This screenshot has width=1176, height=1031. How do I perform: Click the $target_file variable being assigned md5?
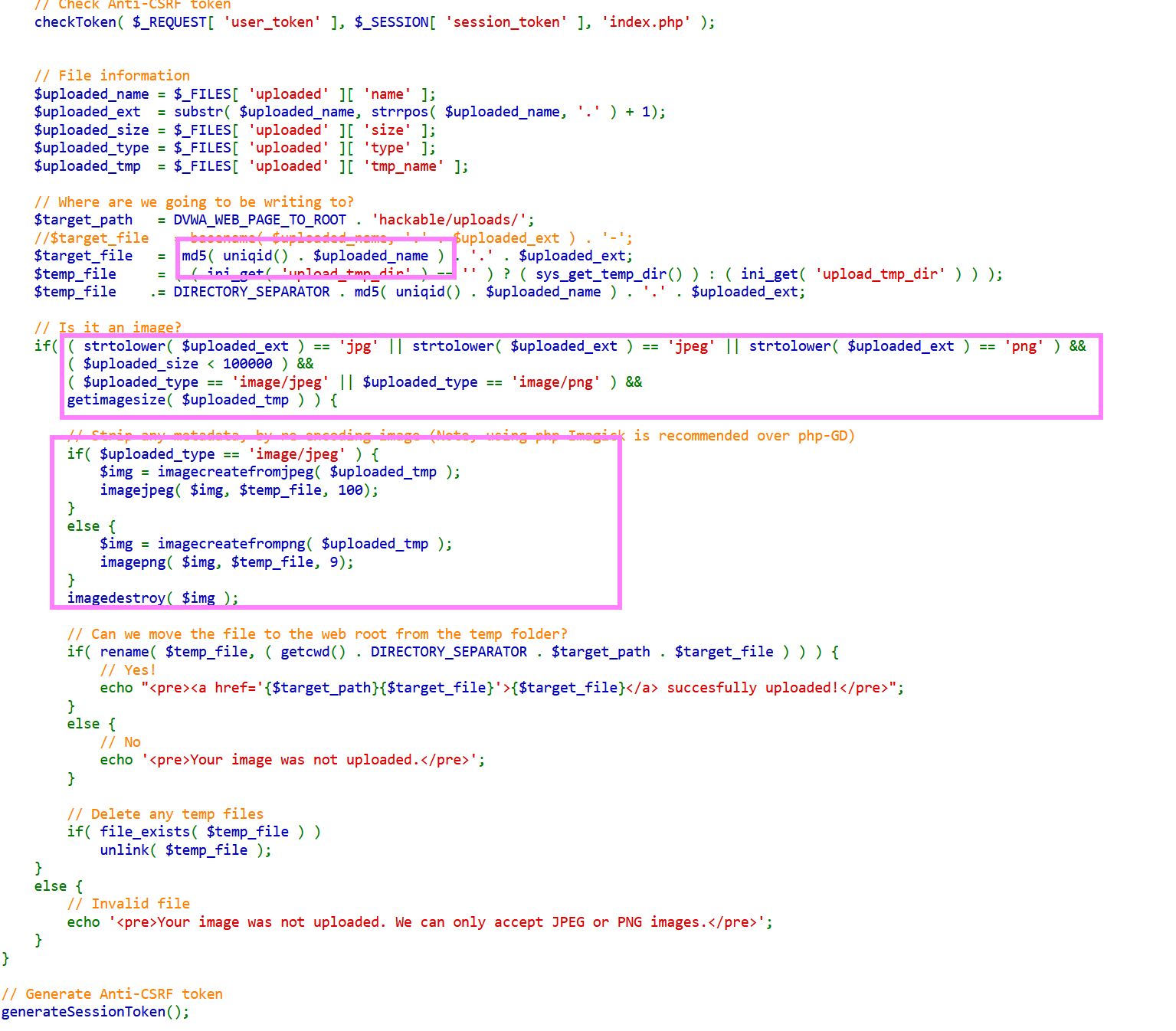pos(84,256)
